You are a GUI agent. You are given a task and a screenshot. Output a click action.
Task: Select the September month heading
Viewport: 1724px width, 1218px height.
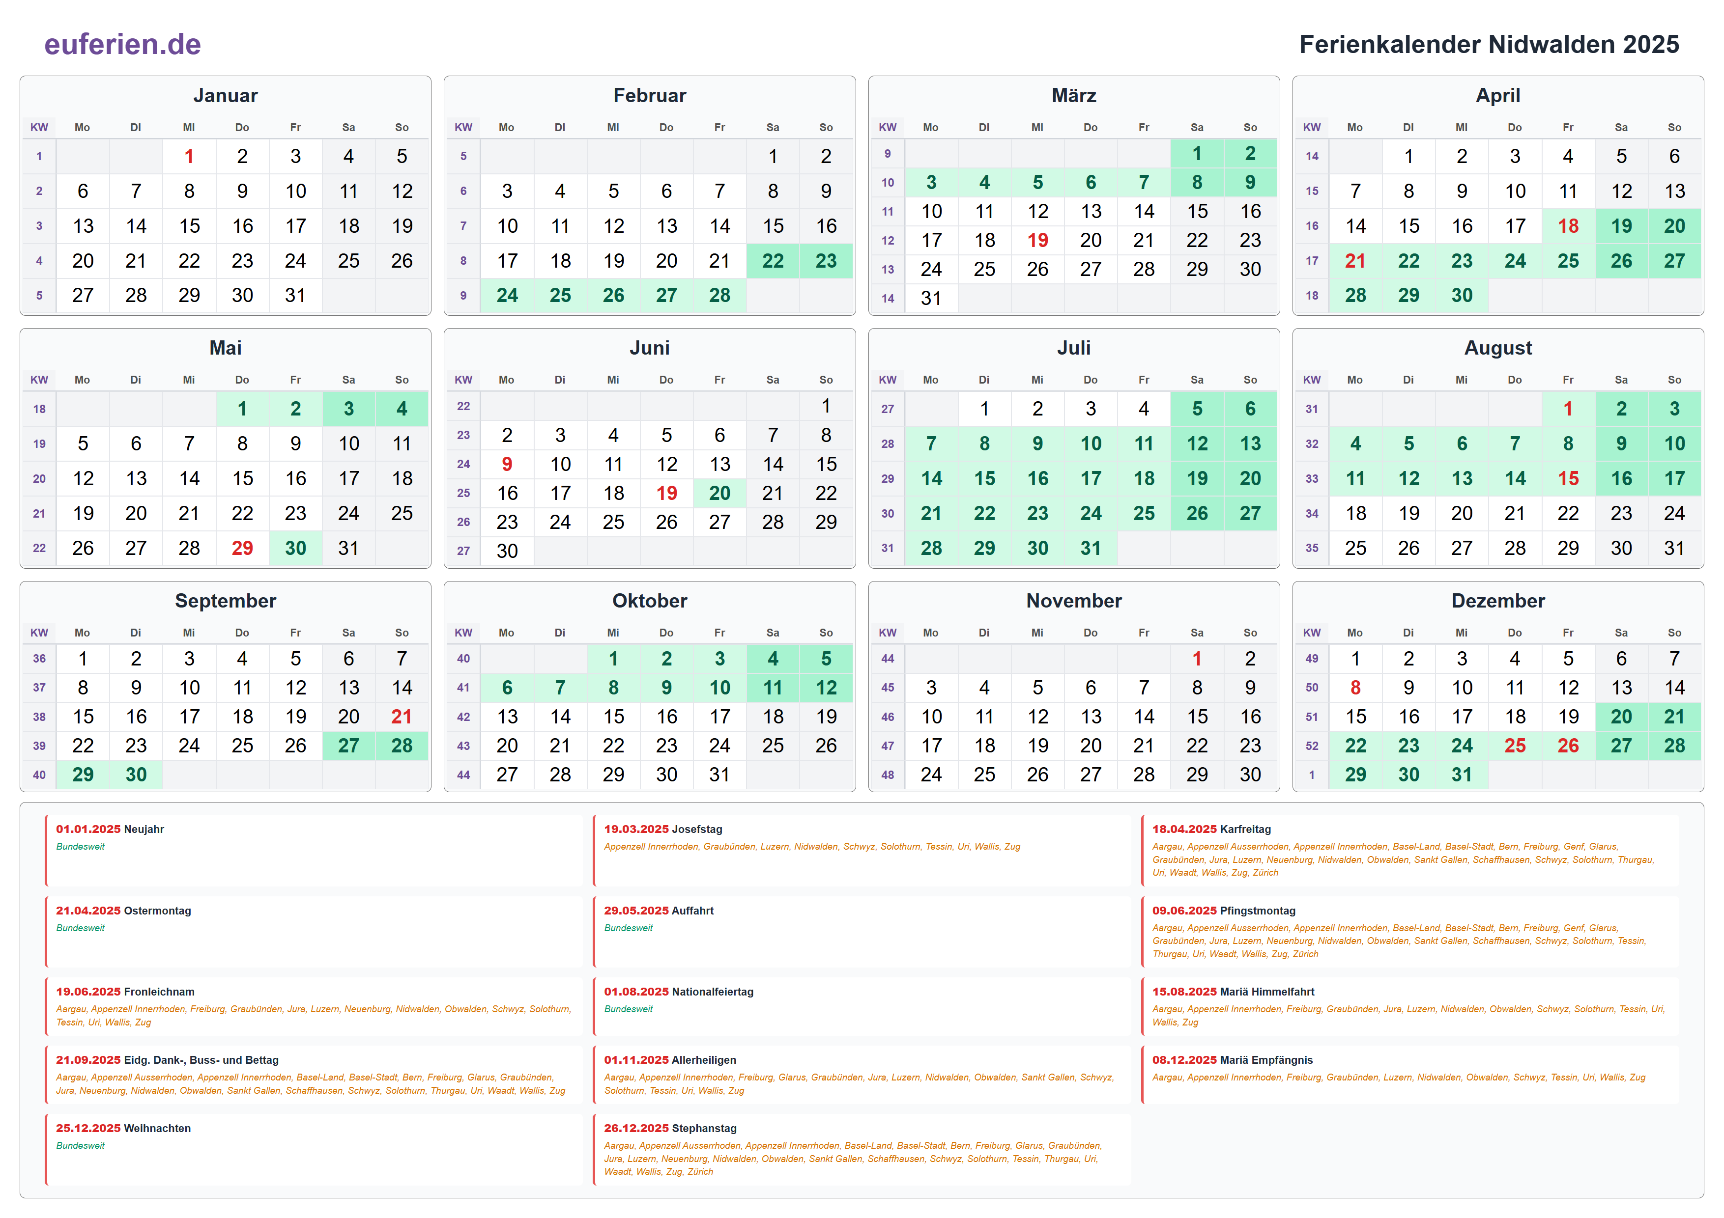pyautogui.click(x=225, y=600)
